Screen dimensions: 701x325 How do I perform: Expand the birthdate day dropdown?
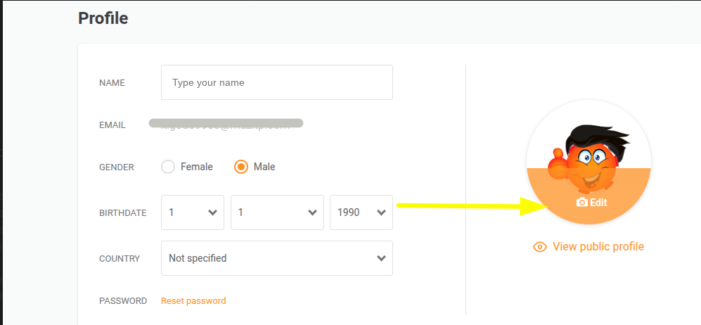pyautogui.click(x=193, y=212)
